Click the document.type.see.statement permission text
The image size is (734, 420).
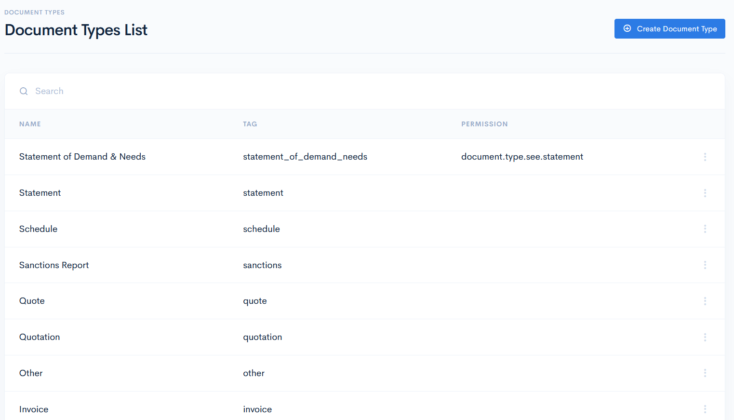pos(522,157)
